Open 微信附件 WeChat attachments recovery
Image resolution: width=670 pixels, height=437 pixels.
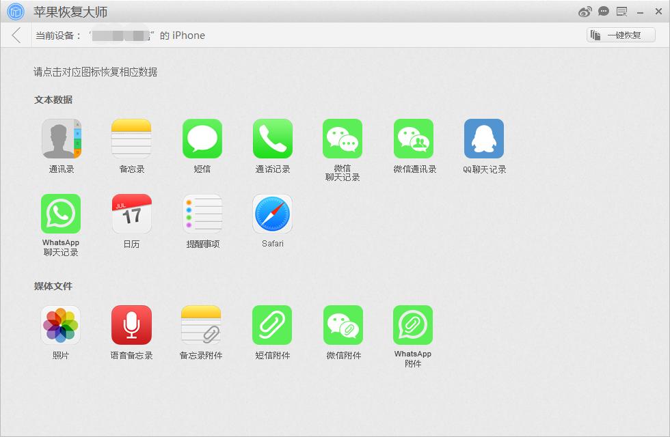pyautogui.click(x=343, y=325)
